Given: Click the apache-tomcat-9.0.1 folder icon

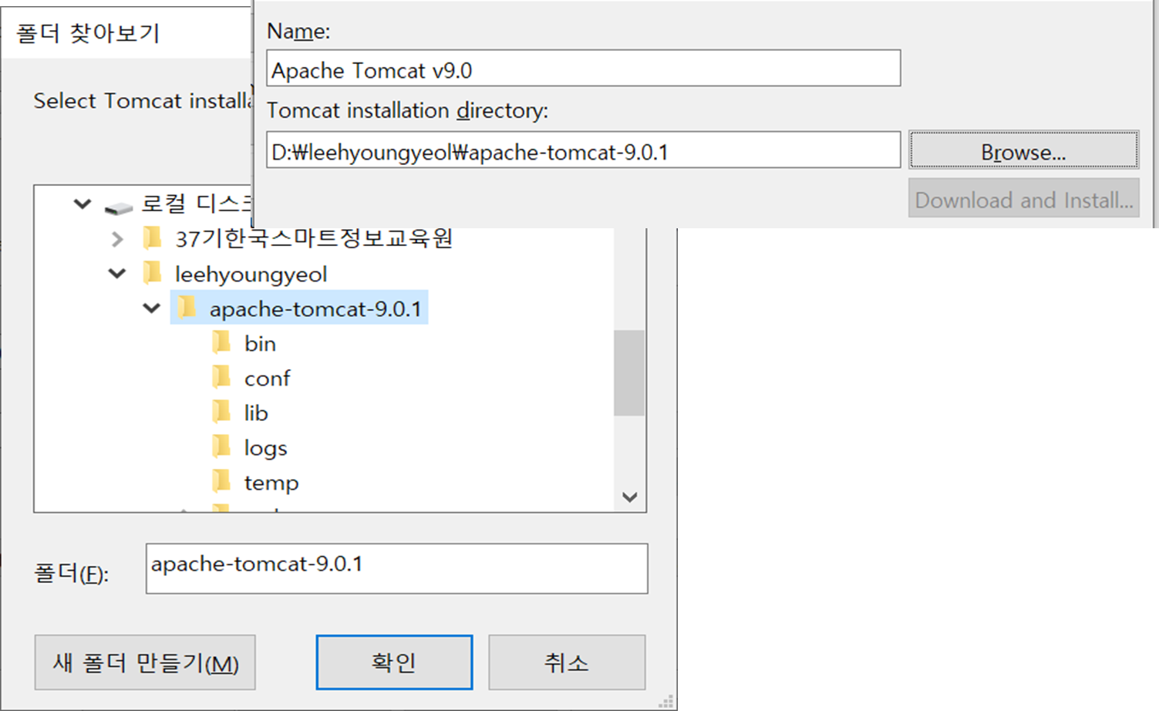Looking at the screenshot, I should pos(187,307).
